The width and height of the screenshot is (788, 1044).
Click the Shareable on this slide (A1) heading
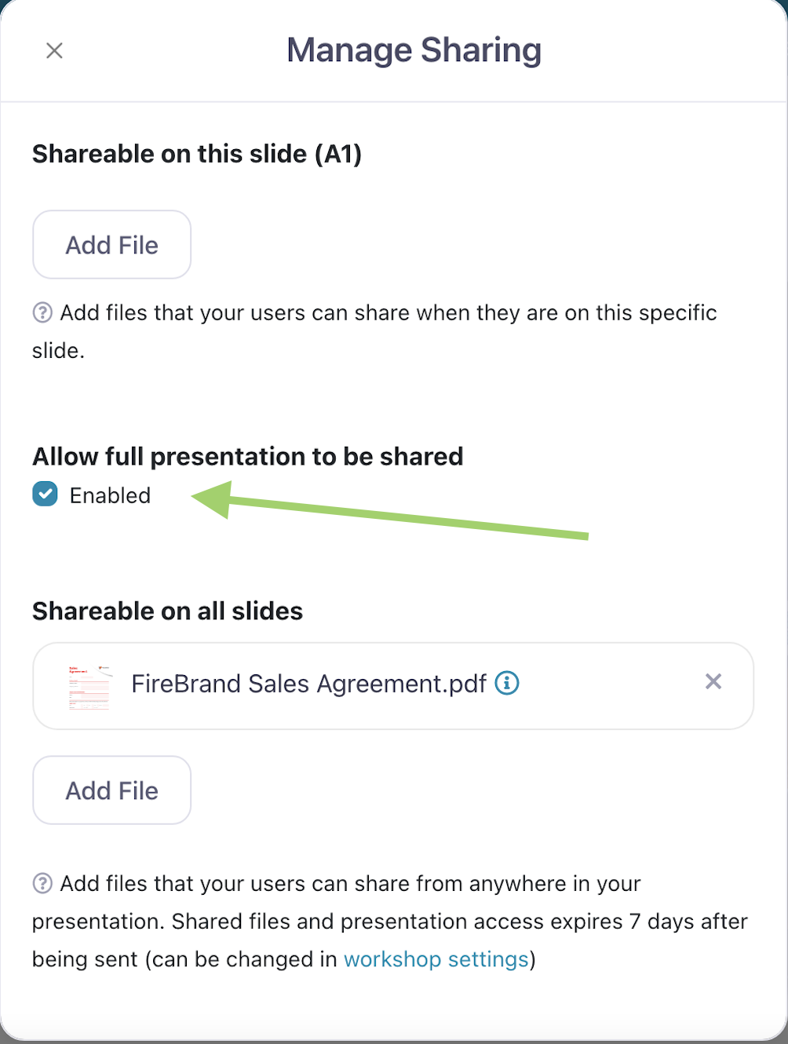tap(196, 154)
